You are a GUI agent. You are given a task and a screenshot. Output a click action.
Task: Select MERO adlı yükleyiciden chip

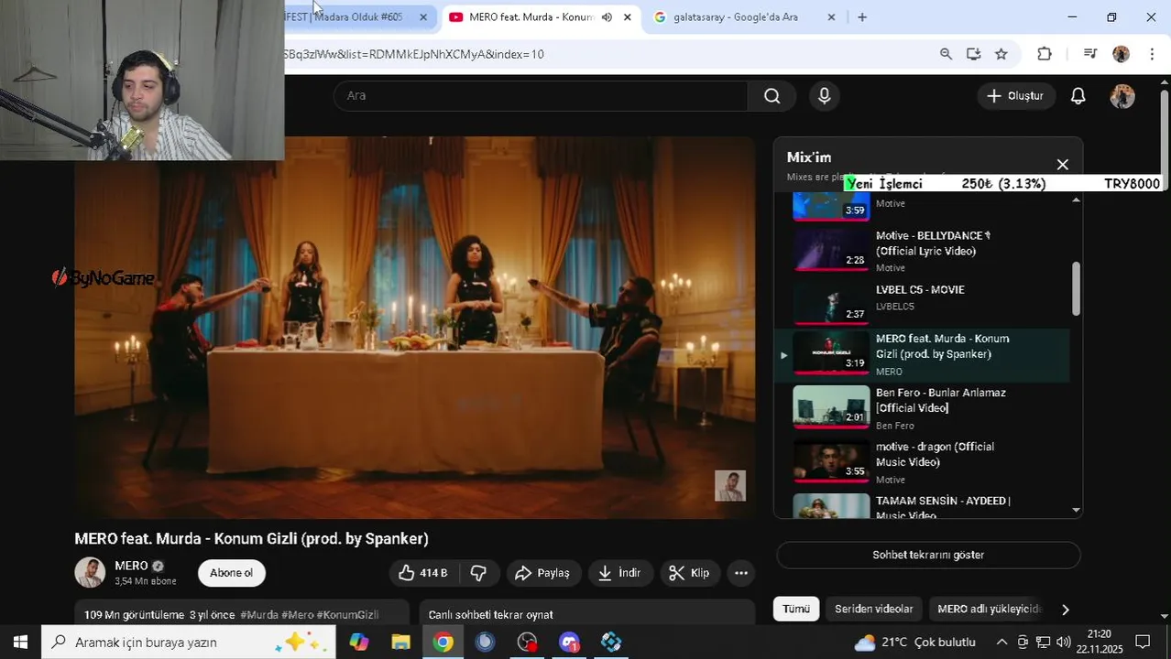(989, 609)
